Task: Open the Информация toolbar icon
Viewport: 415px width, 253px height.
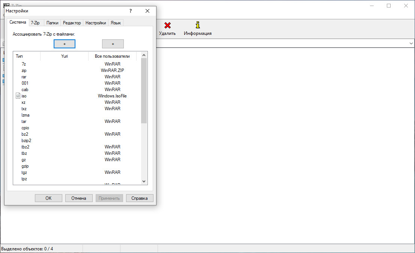Action: pos(198,25)
